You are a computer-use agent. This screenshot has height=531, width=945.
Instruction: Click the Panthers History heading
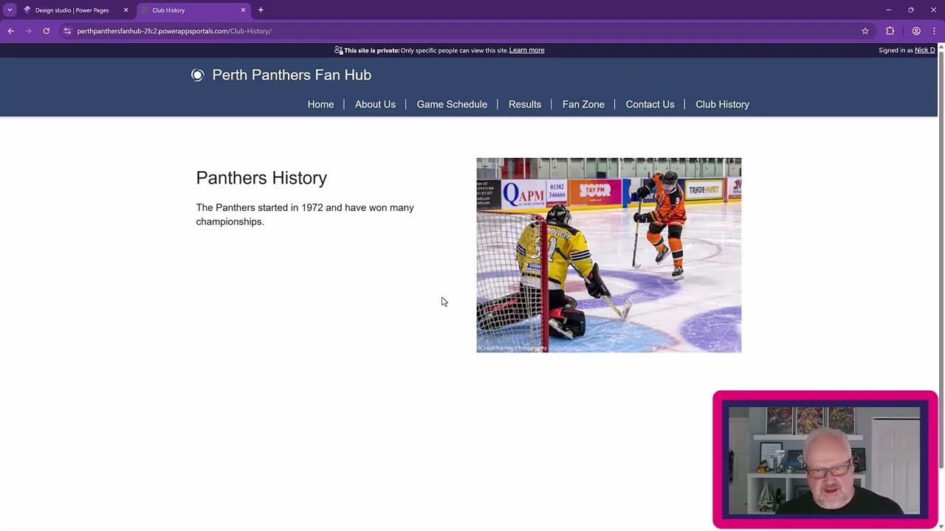pyautogui.click(x=261, y=178)
